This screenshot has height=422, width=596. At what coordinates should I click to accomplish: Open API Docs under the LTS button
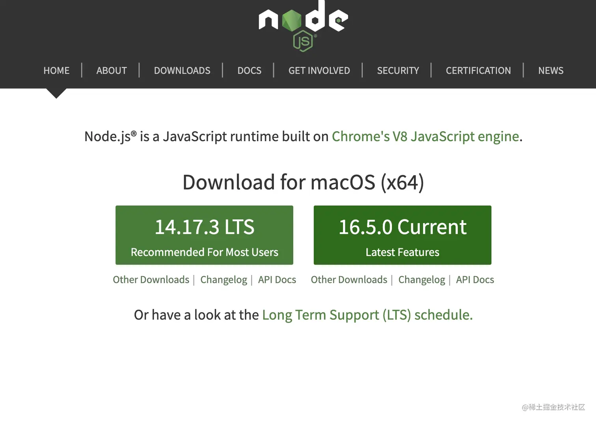(x=277, y=280)
